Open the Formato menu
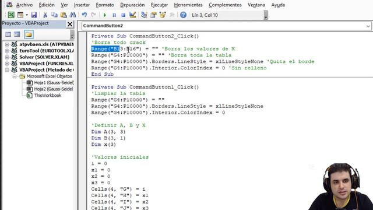373x210 pixels. pos(105,5)
